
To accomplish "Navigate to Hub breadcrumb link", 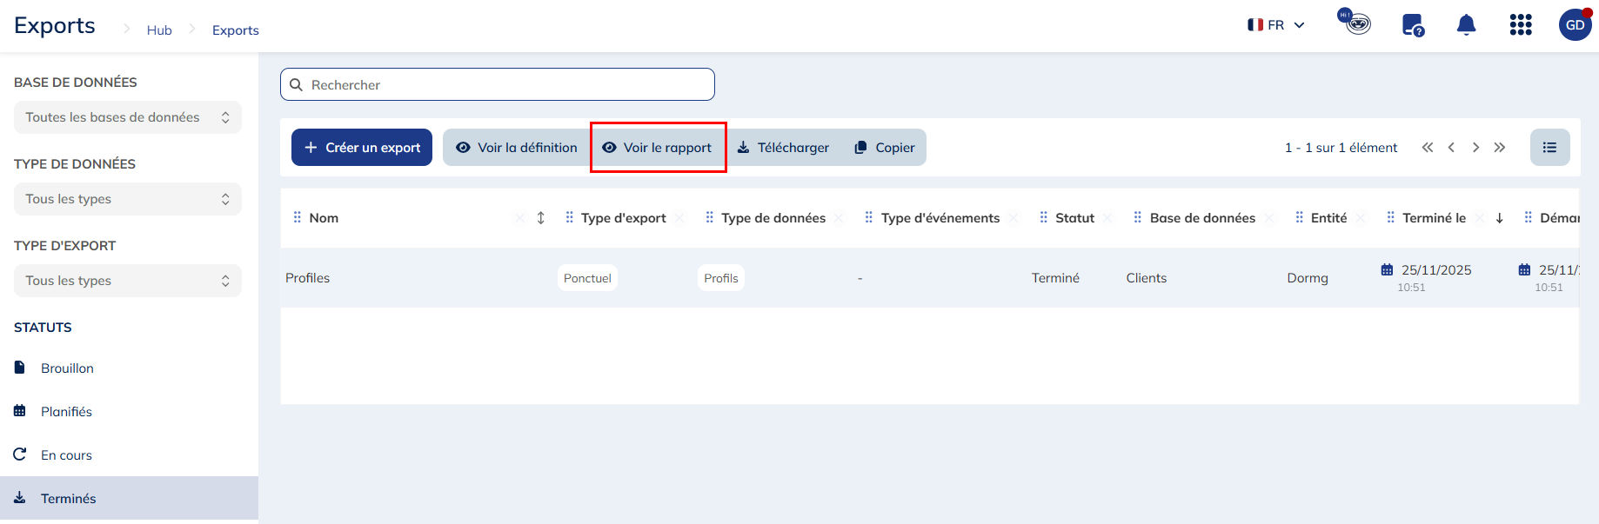I will click(159, 30).
